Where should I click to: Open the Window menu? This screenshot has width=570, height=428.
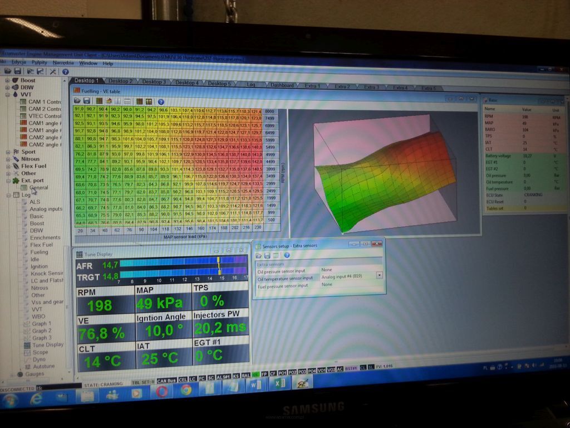88,63
